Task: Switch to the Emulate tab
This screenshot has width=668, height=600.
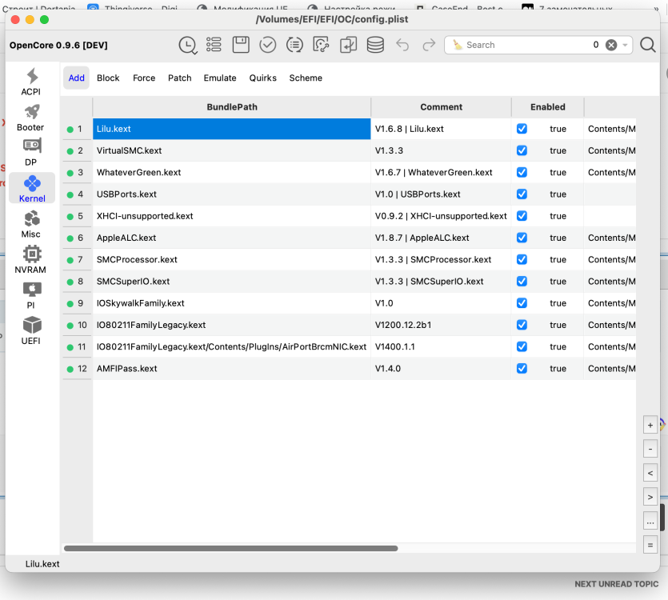Action: 220,78
